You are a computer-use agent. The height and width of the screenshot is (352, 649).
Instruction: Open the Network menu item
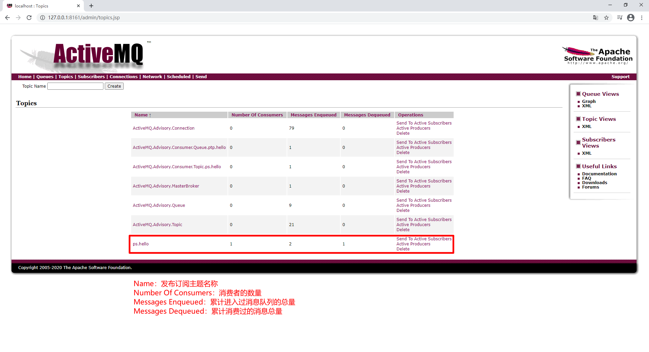[x=152, y=77]
